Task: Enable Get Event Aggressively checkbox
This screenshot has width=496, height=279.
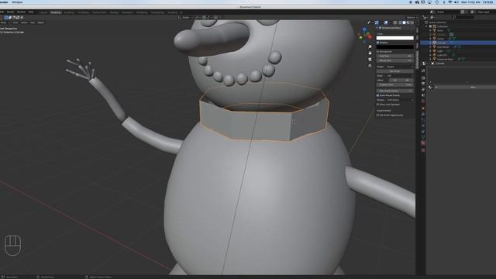Action: click(377, 115)
